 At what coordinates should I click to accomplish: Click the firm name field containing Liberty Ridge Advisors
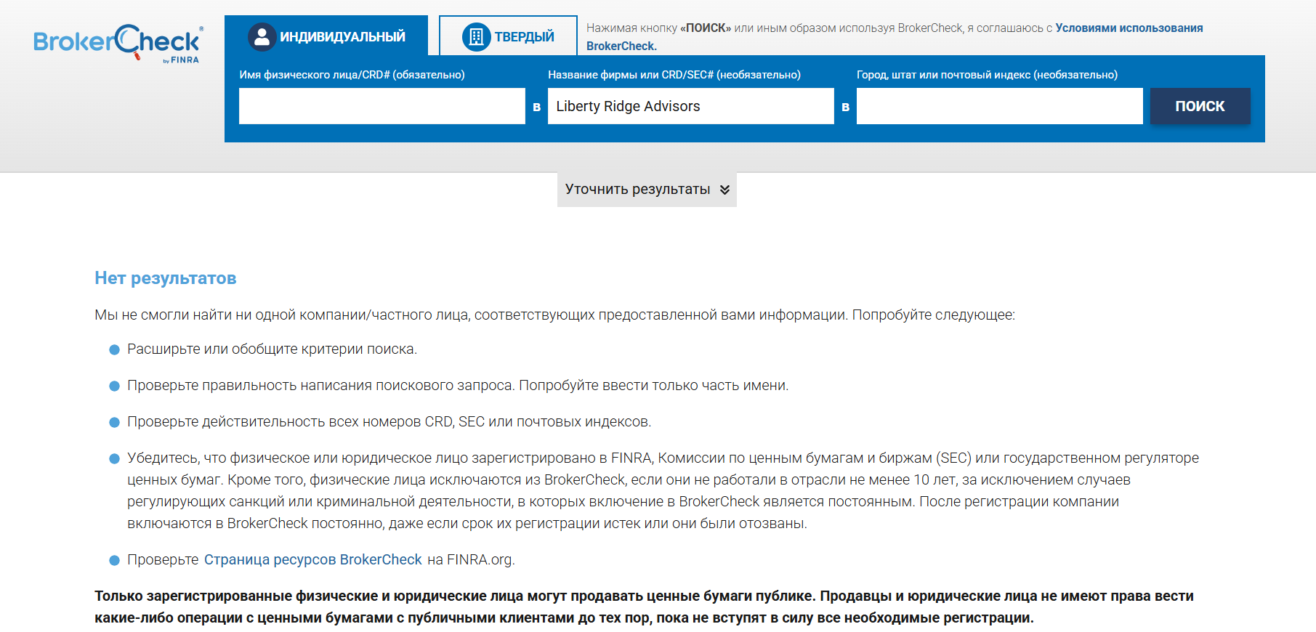click(x=690, y=106)
